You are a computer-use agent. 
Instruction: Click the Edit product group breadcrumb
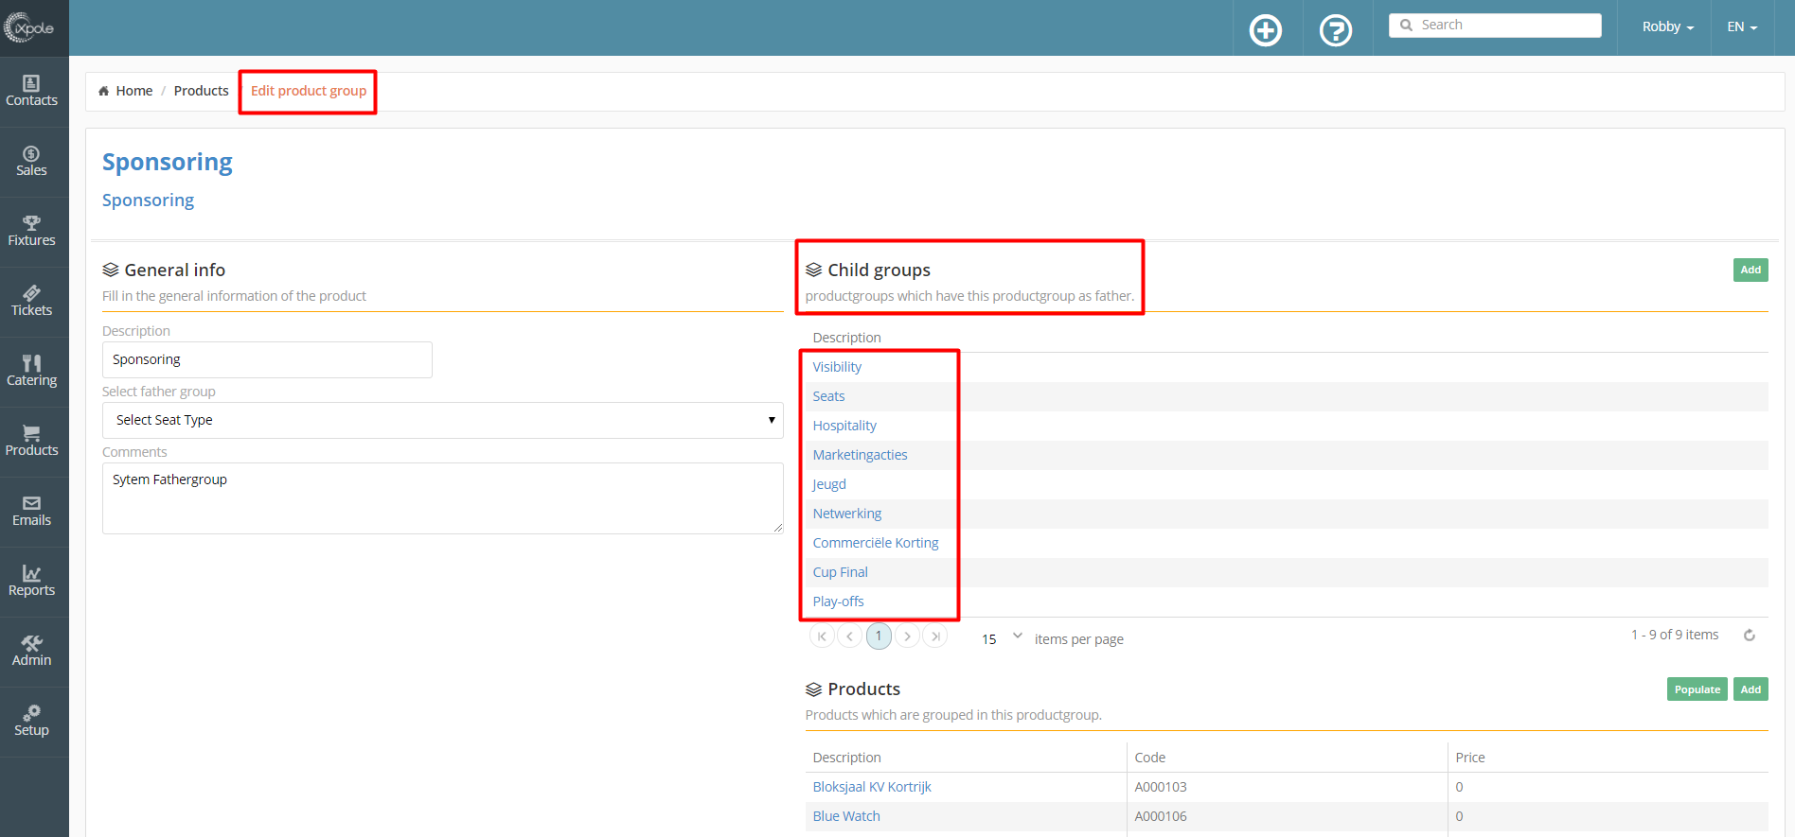pos(309,91)
